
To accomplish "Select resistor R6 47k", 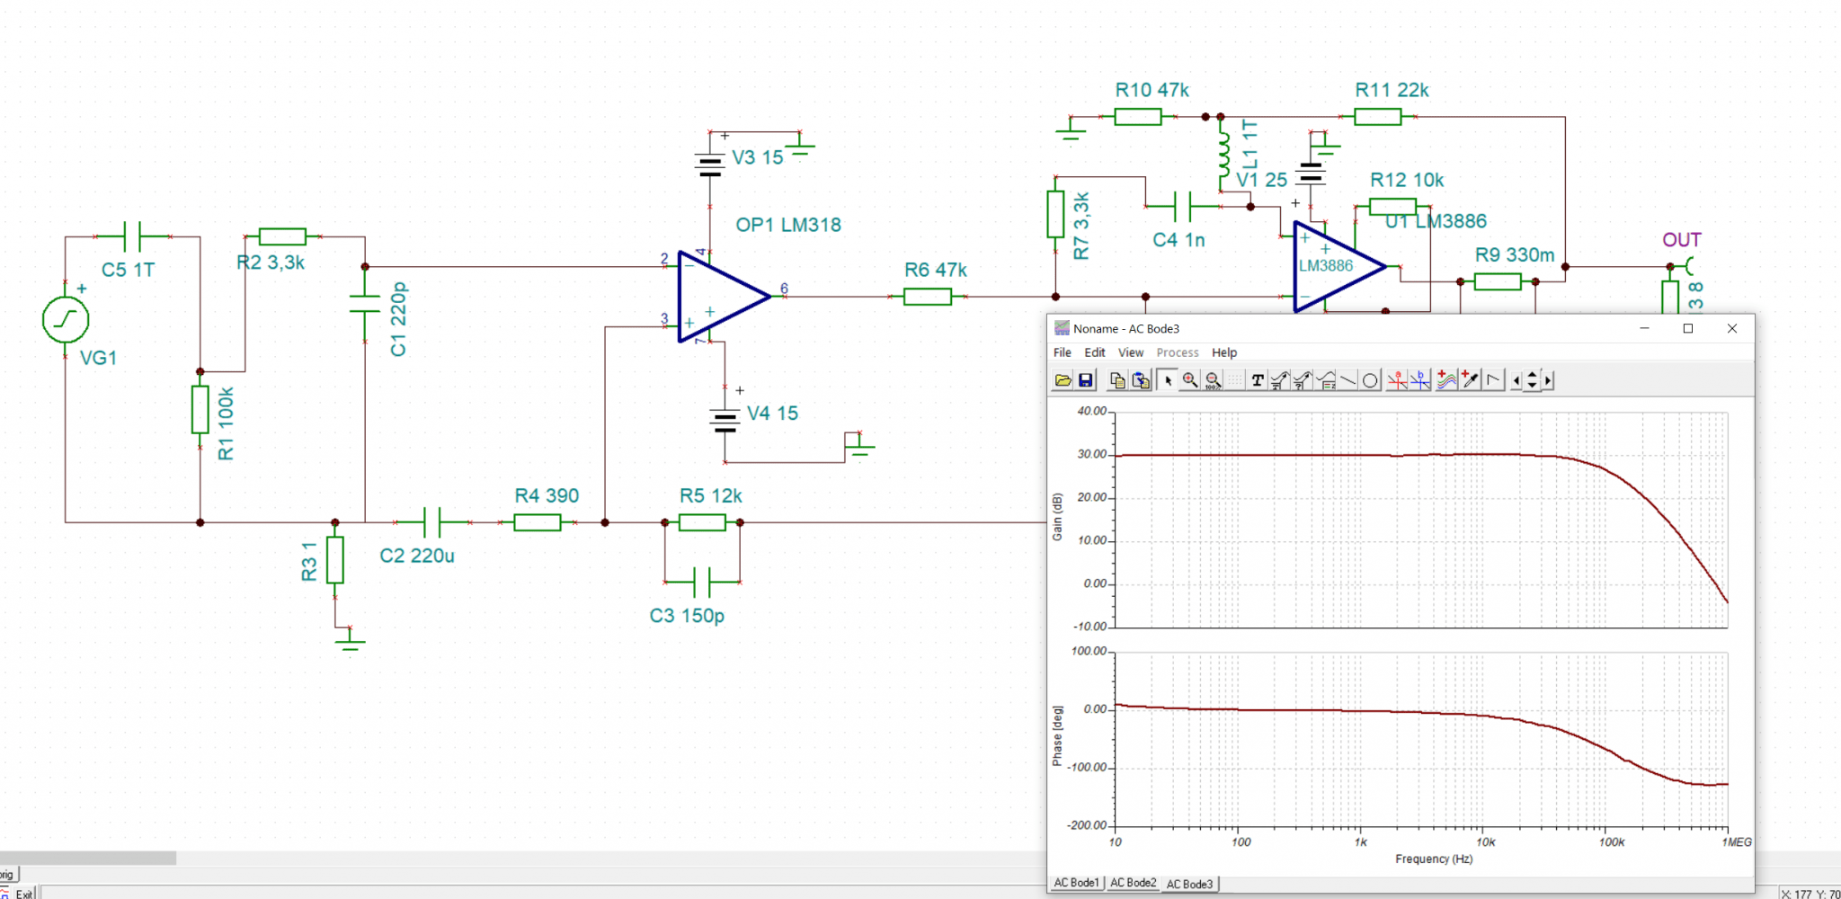I will click(x=928, y=297).
